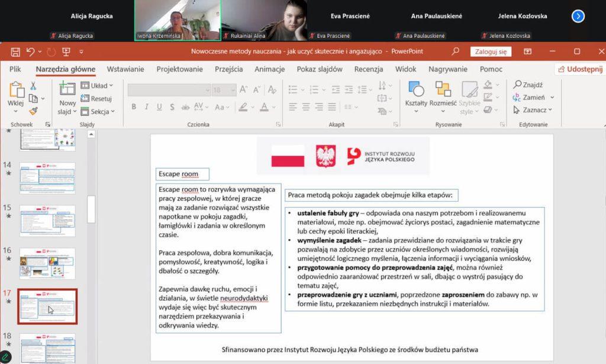Image resolution: width=606 pixels, height=364 pixels.
Task: Expand the Sekcja section dropdown
Action: point(98,111)
